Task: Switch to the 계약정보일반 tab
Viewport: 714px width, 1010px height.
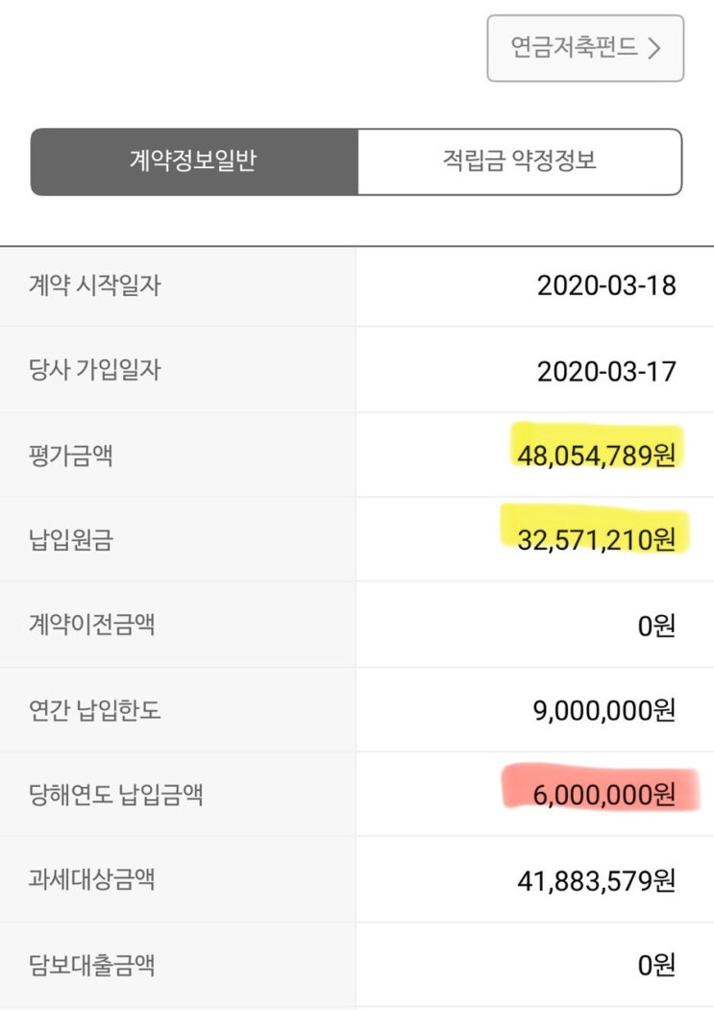Action: (193, 161)
